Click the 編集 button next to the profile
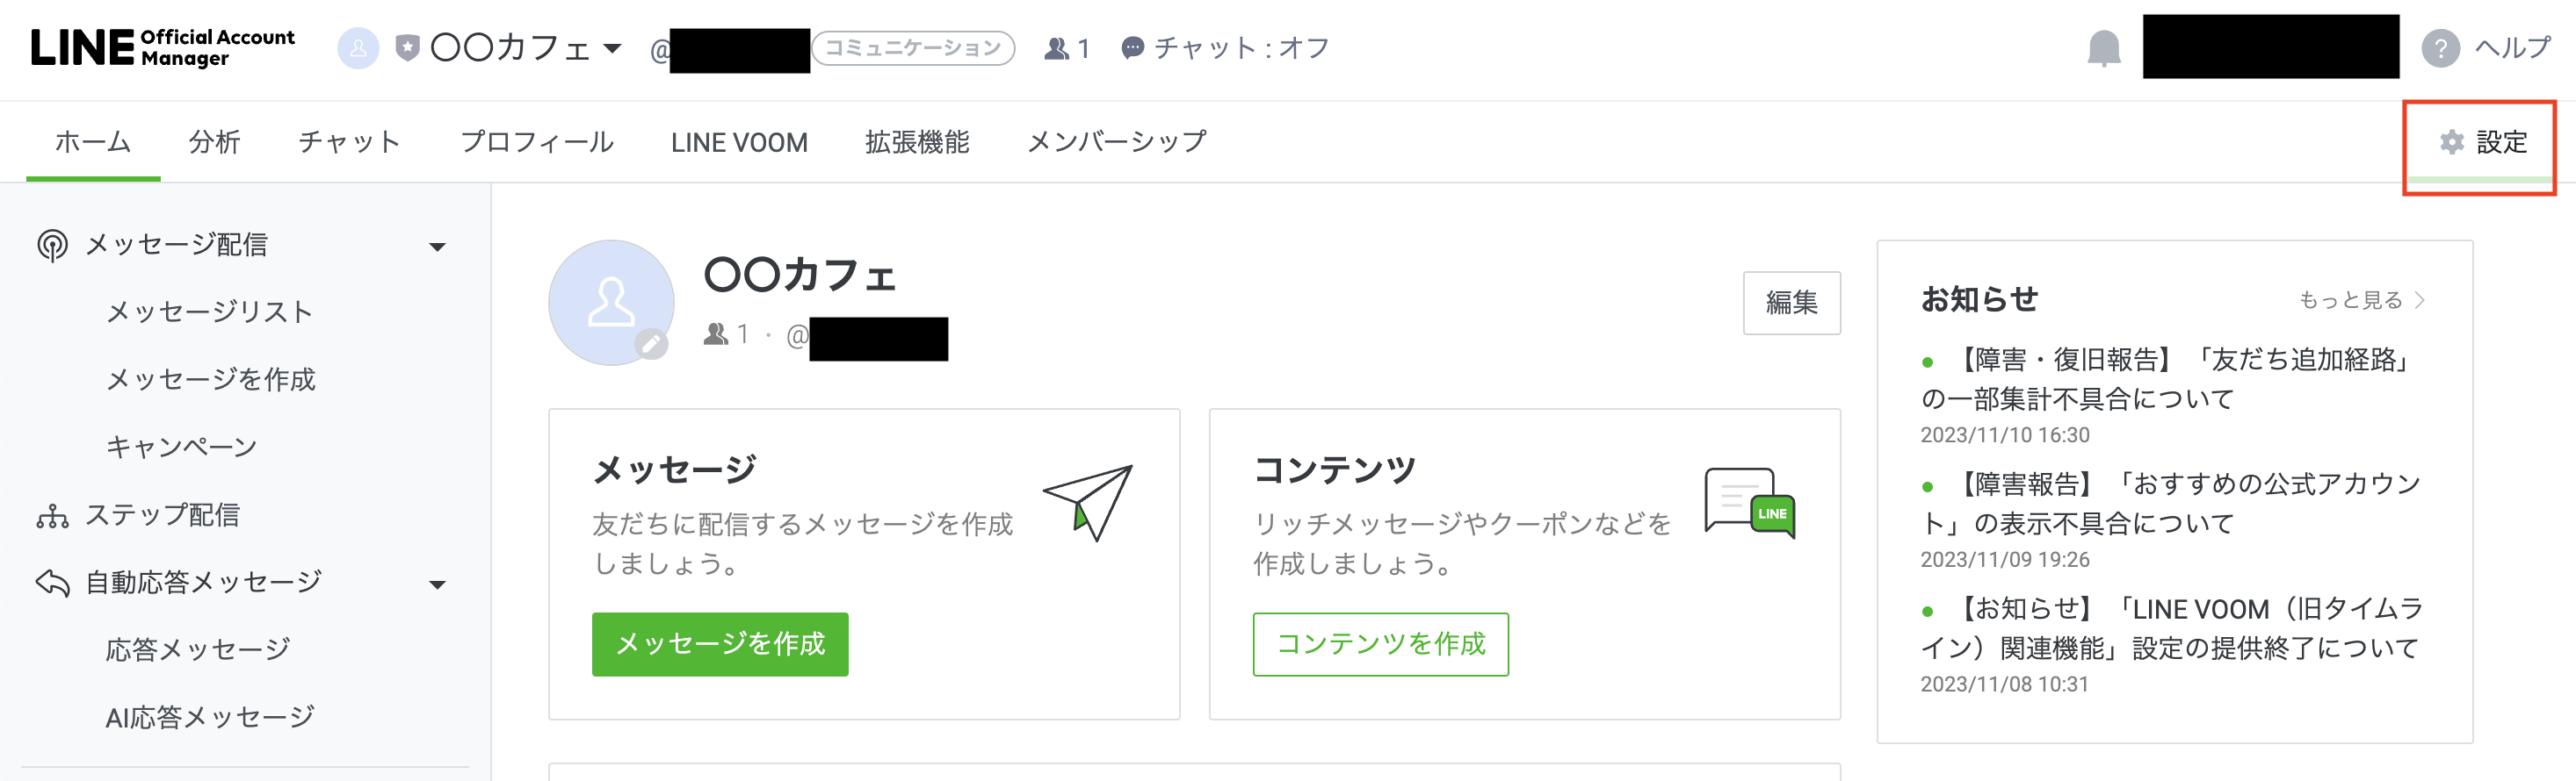 click(1792, 303)
